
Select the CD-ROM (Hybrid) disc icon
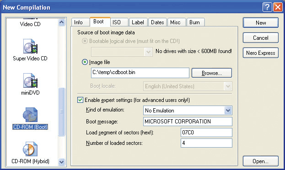[x=30, y=149]
